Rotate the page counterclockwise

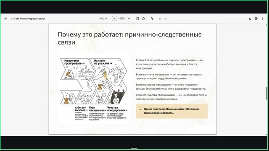coord(143,18)
